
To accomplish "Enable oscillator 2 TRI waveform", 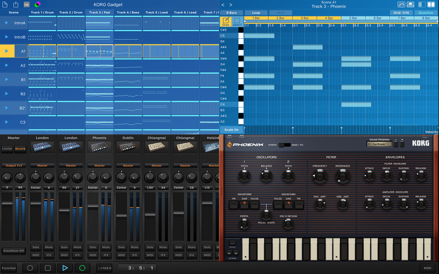I will click(x=299, y=205).
